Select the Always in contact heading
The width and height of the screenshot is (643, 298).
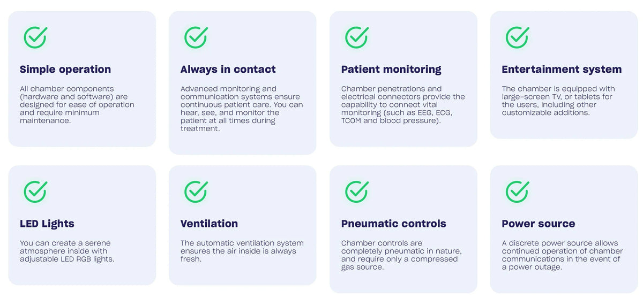coord(228,70)
